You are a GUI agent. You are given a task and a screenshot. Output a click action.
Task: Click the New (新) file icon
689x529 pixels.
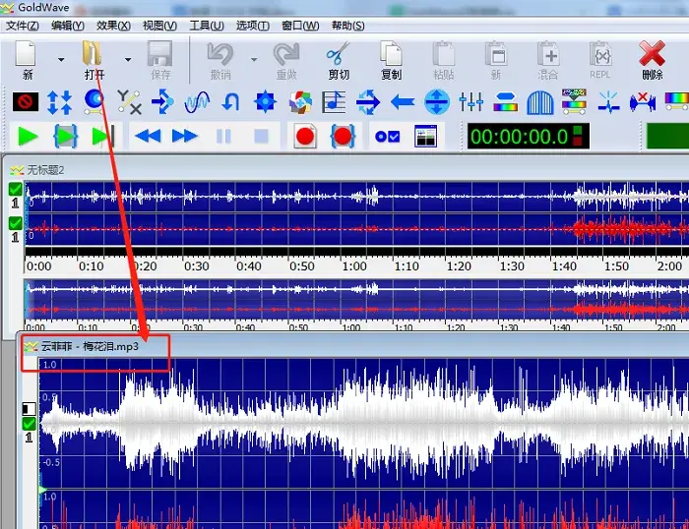[26, 53]
